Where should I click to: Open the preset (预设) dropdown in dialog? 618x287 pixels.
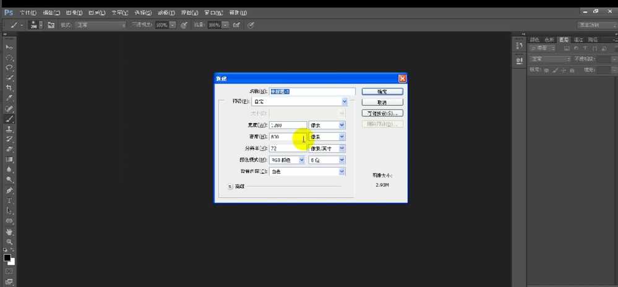click(344, 101)
